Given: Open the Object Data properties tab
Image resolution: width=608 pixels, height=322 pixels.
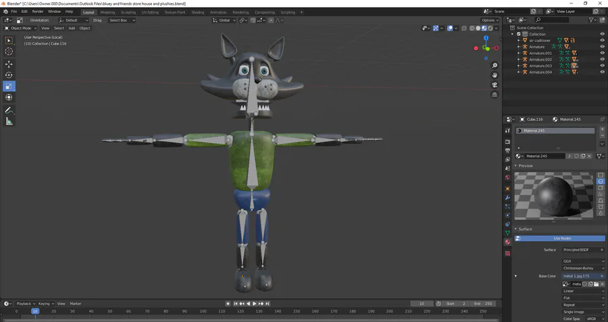Looking at the screenshot, I should coord(507,233).
